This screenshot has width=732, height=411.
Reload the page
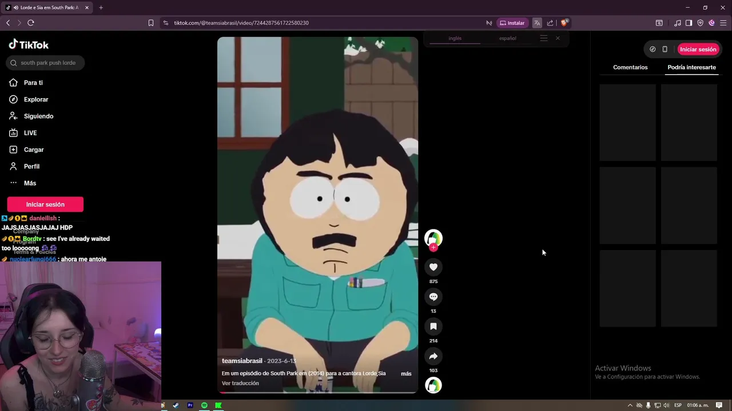tap(31, 23)
